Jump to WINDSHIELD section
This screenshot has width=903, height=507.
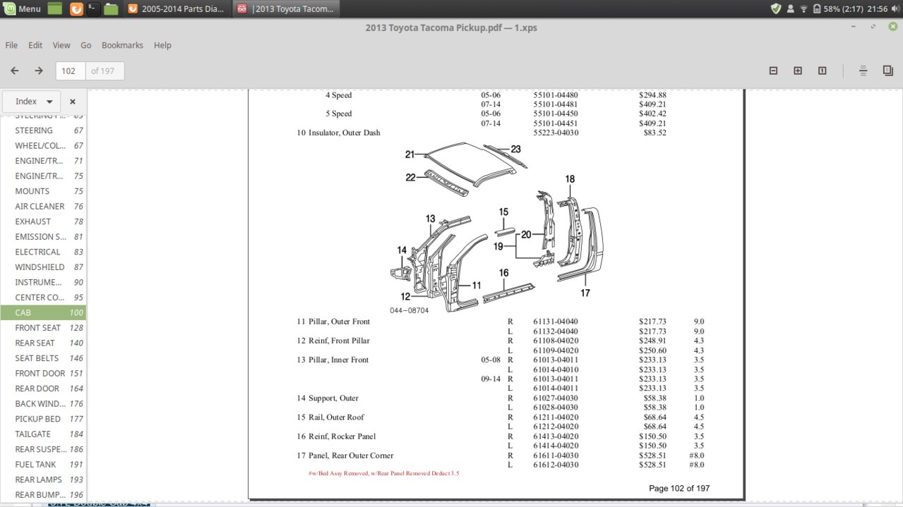[x=43, y=267]
